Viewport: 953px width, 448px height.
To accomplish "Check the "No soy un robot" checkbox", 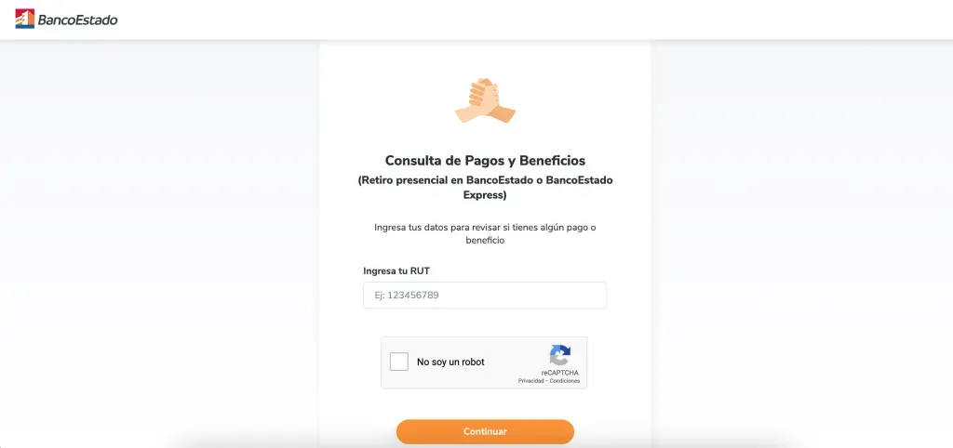I will click(x=399, y=362).
